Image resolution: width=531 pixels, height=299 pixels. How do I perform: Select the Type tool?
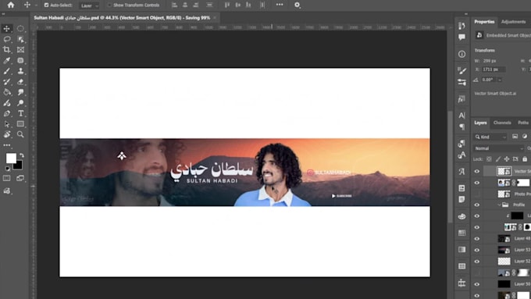pyautogui.click(x=20, y=113)
